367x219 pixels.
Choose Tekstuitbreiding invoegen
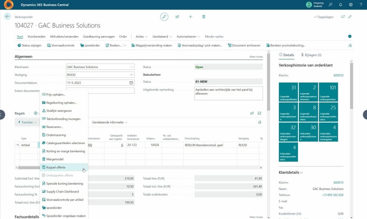pos(64,119)
